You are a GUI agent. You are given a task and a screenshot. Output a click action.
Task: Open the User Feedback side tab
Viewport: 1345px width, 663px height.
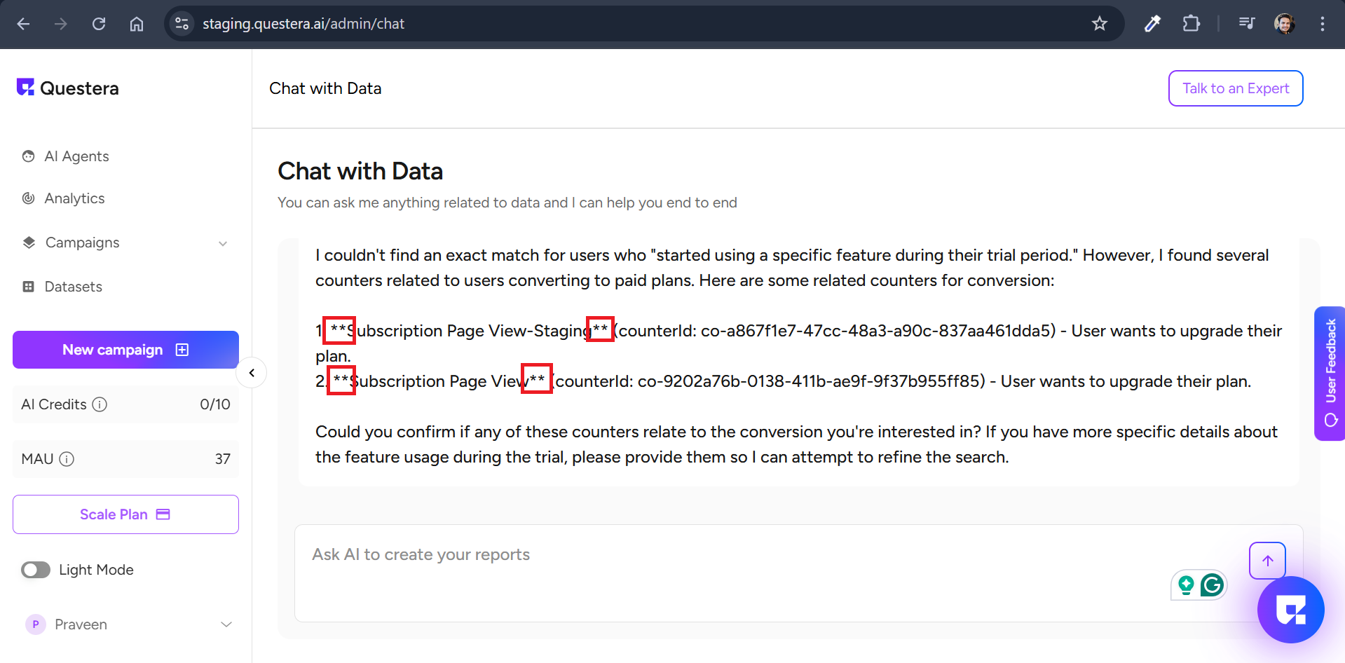pyautogui.click(x=1330, y=373)
